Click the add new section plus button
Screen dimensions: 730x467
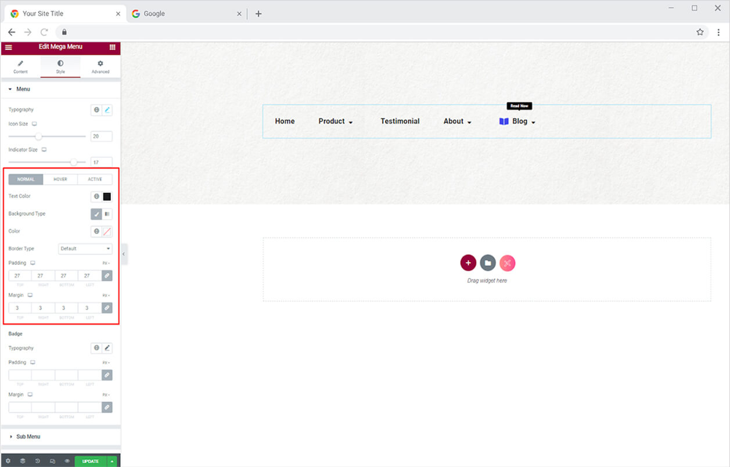tap(468, 263)
